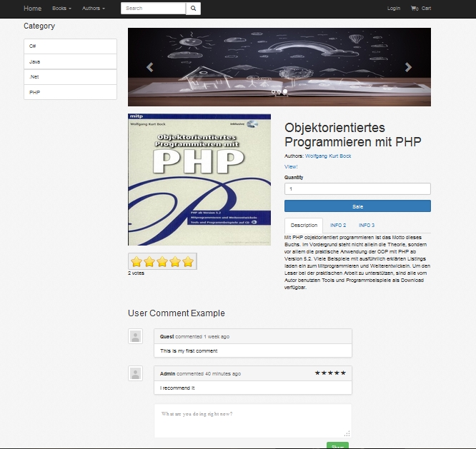476x449 pixels.
Task: Rate book five stars
Action: coord(188,261)
